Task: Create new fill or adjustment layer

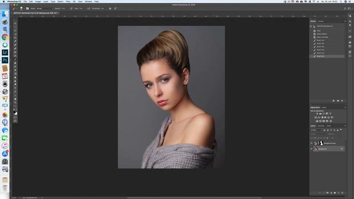Action: (x=331, y=193)
